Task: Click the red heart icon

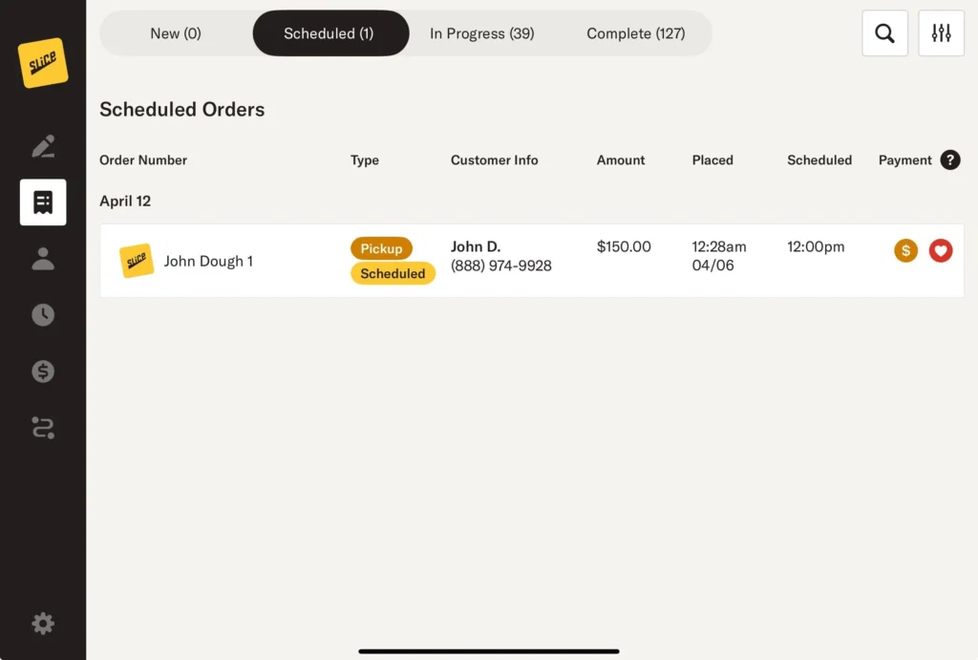Action: point(941,251)
